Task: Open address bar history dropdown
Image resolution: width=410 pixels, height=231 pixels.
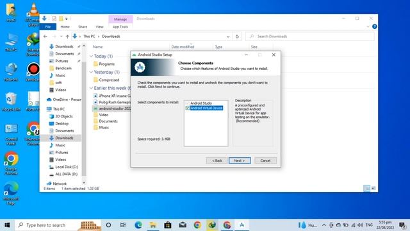Action: pos(228,37)
